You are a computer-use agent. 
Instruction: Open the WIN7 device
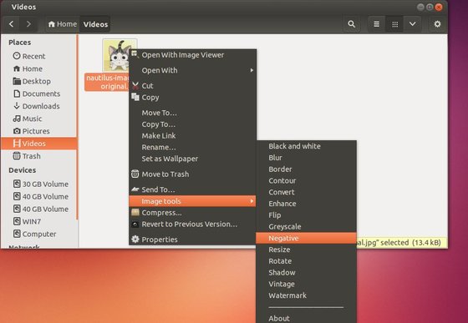pyautogui.click(x=38, y=222)
